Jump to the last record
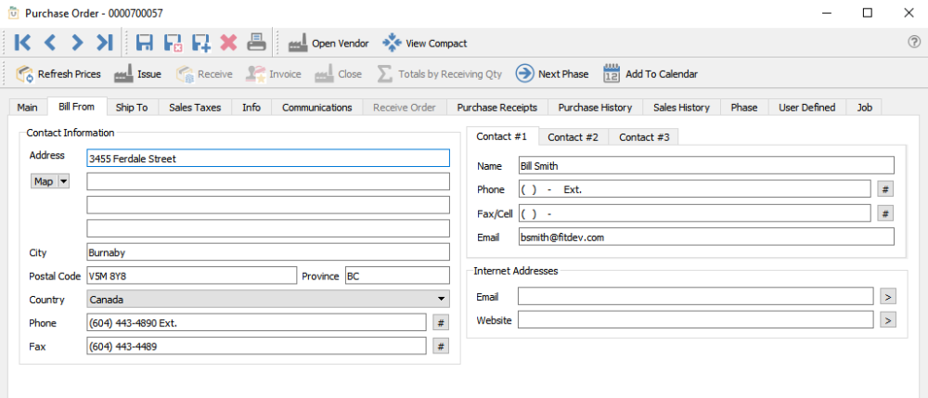Screen dimensions: 928x398 tap(104, 43)
